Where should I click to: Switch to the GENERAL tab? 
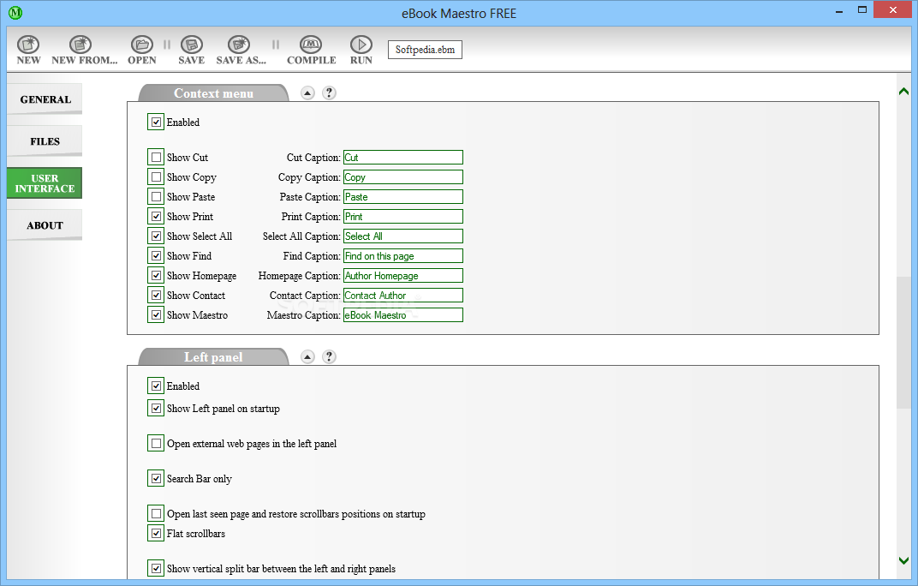point(45,99)
